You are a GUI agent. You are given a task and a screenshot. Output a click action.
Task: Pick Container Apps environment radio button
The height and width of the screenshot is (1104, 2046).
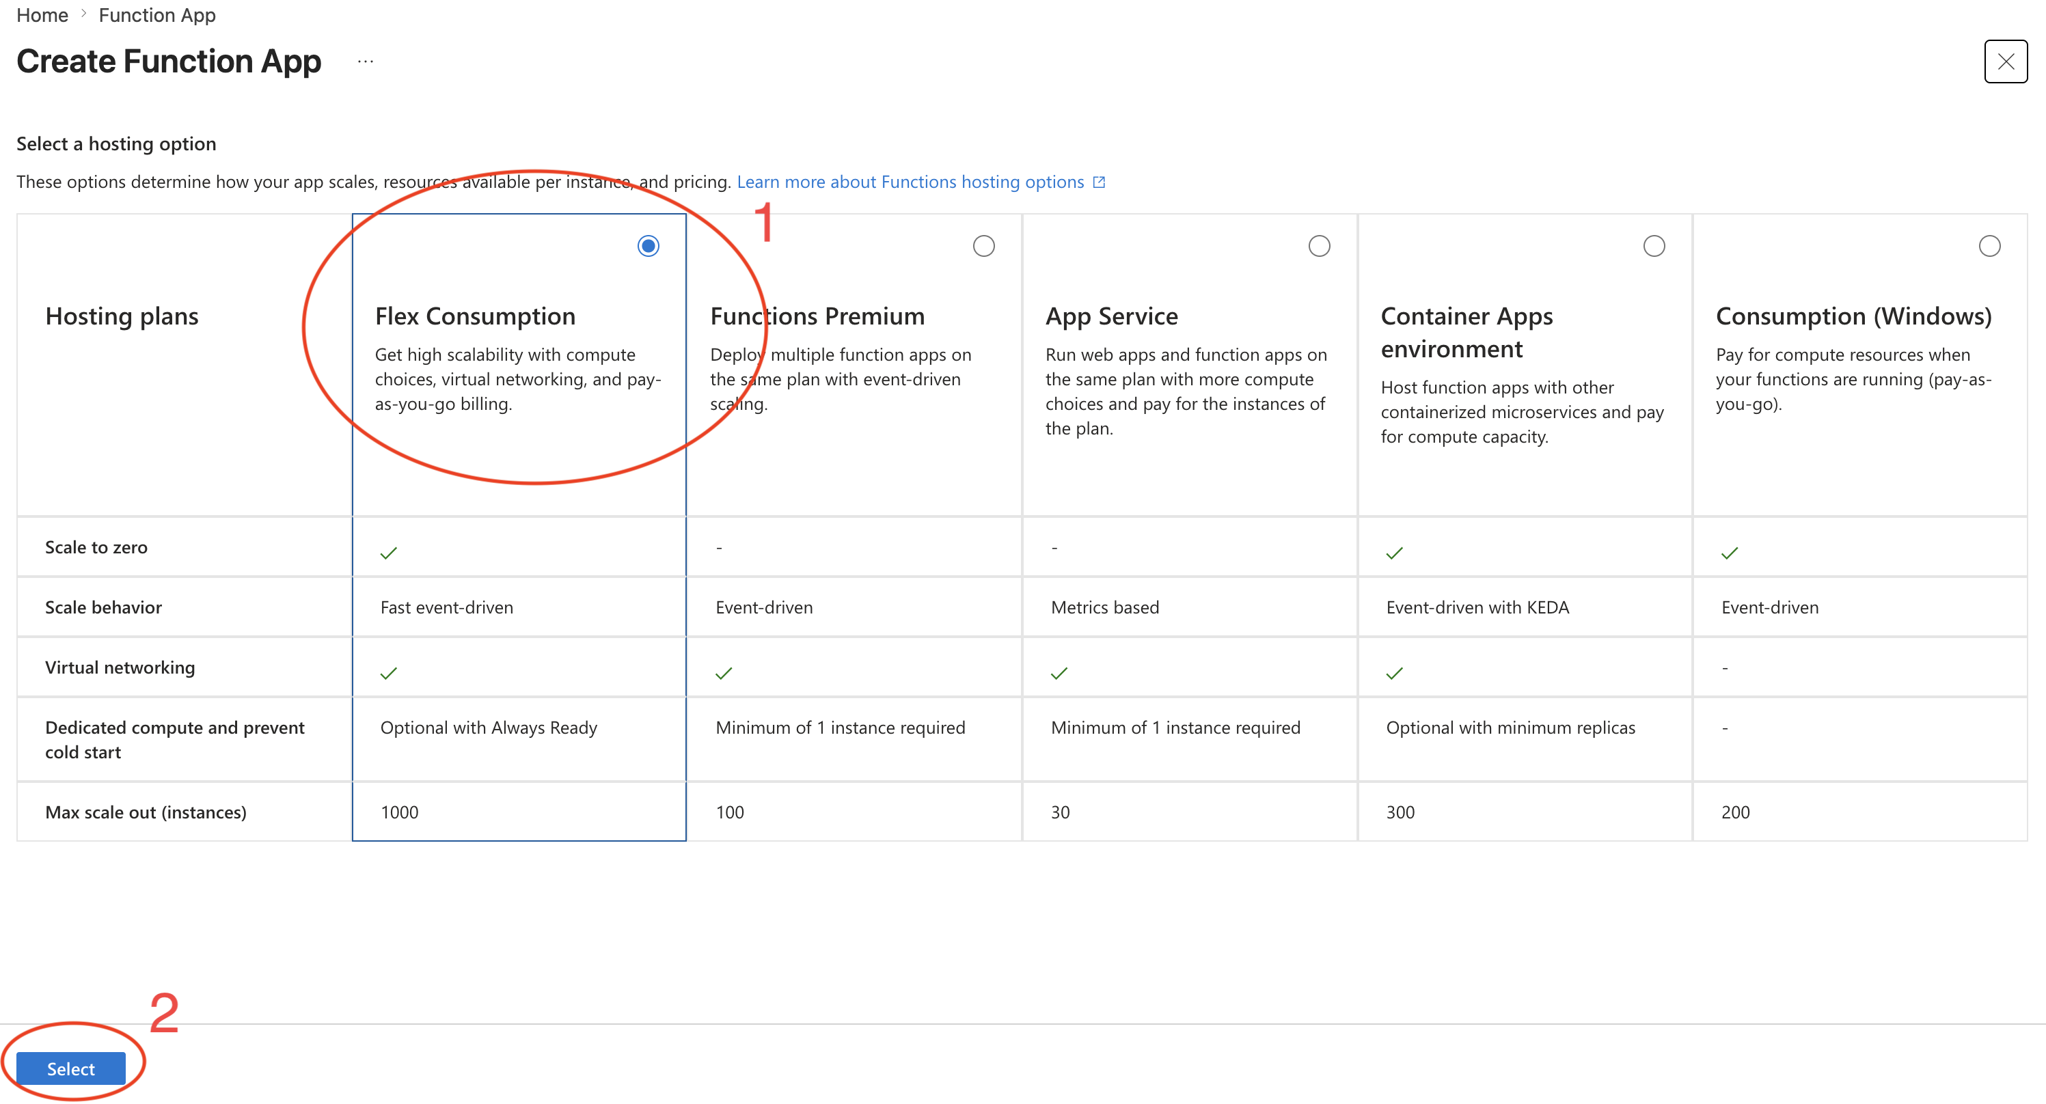coord(1654,246)
